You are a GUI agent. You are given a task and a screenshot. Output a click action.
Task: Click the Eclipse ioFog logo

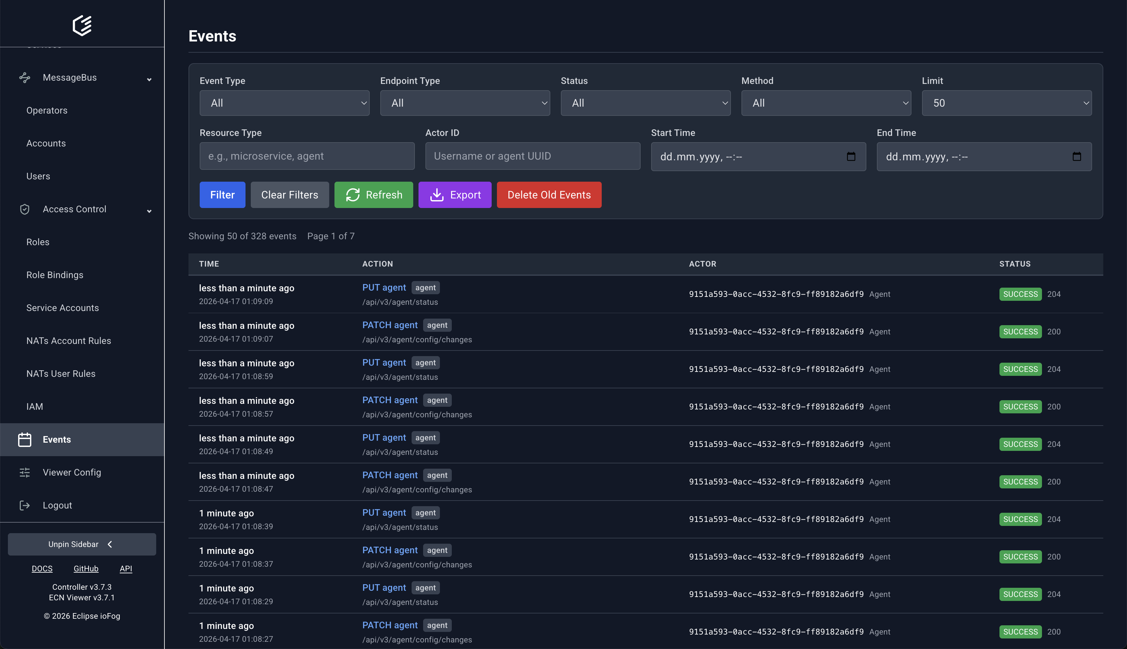[x=82, y=25]
